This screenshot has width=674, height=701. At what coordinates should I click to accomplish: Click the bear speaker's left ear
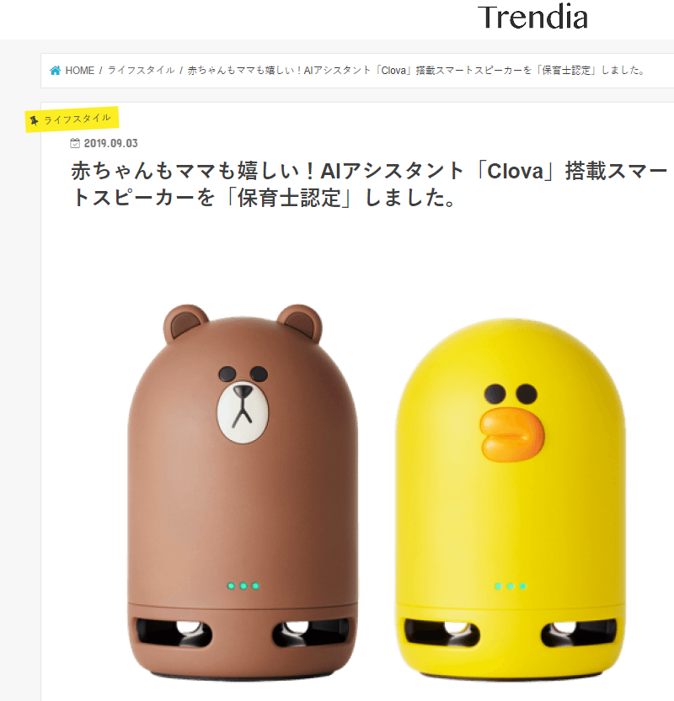(185, 324)
